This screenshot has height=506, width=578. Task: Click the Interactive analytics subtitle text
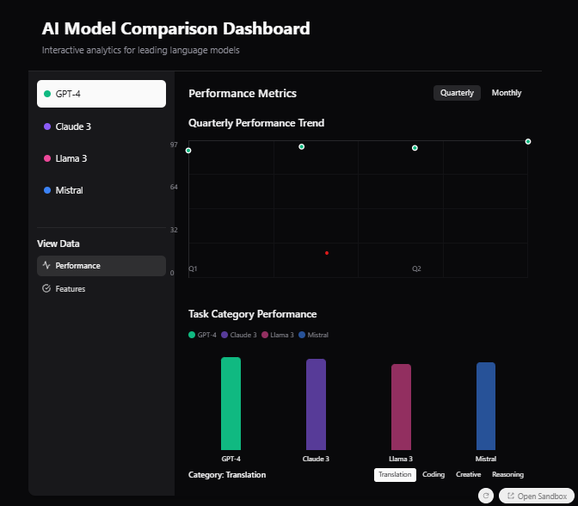point(140,50)
